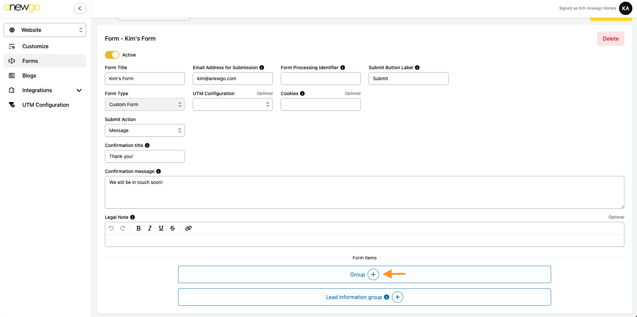Toggle underline in Legal Note toolbar
This screenshot has width=637, height=317.
pos(161,228)
